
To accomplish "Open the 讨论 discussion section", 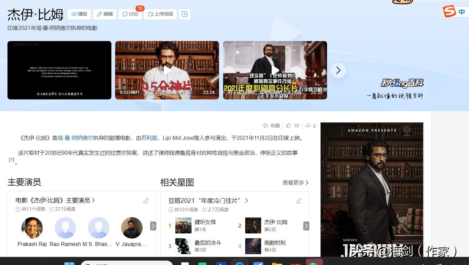I will point(130,14).
